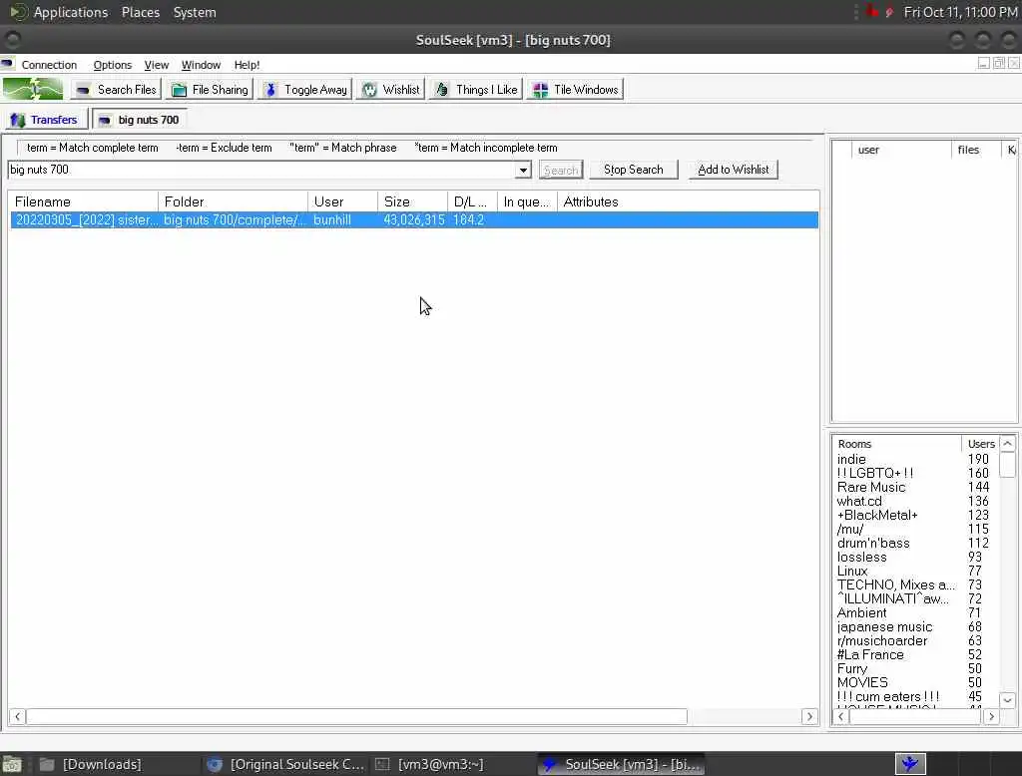The width and height of the screenshot is (1022, 776).
Task: Switch to the Transfers tab
Action: pos(45,120)
